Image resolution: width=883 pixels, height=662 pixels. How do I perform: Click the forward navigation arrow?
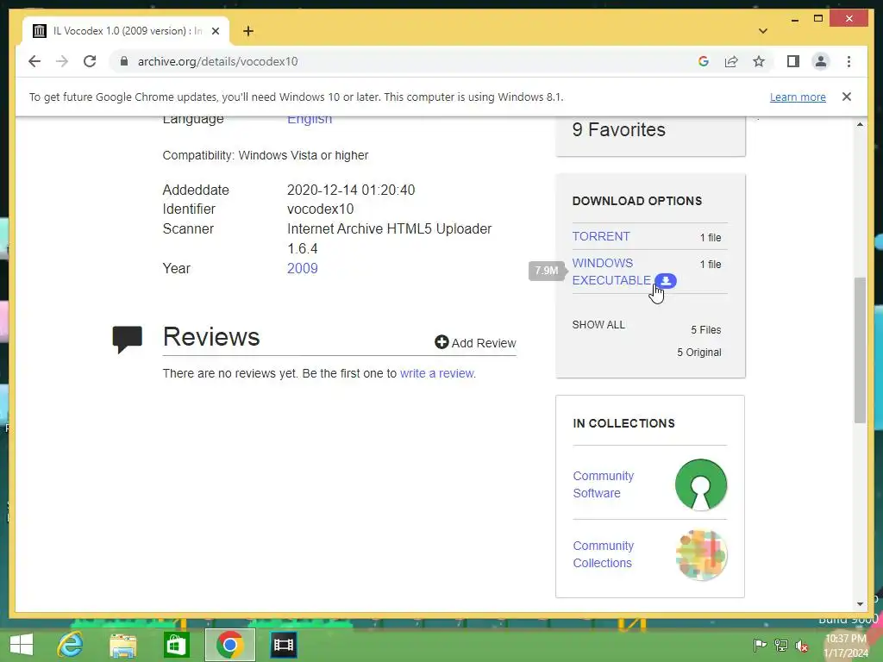pyautogui.click(x=62, y=61)
